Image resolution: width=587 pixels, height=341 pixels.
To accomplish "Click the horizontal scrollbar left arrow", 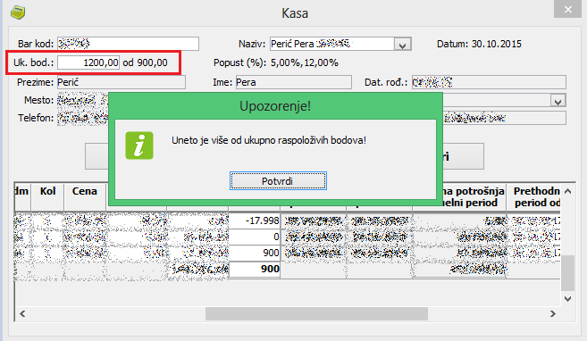I will click(22, 313).
